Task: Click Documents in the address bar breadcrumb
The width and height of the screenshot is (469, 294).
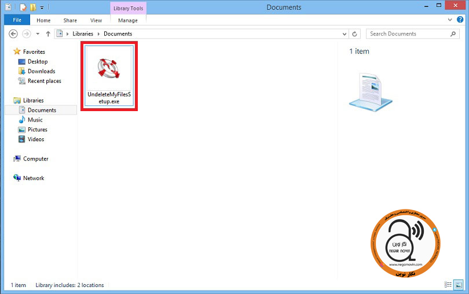Action: pyautogui.click(x=118, y=34)
